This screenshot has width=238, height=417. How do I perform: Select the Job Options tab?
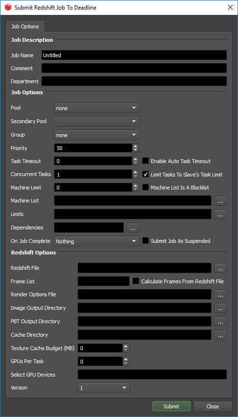pos(25,26)
